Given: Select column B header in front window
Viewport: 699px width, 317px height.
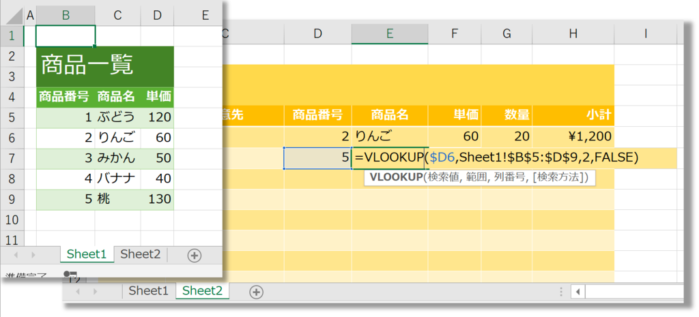Looking at the screenshot, I should [x=66, y=16].
